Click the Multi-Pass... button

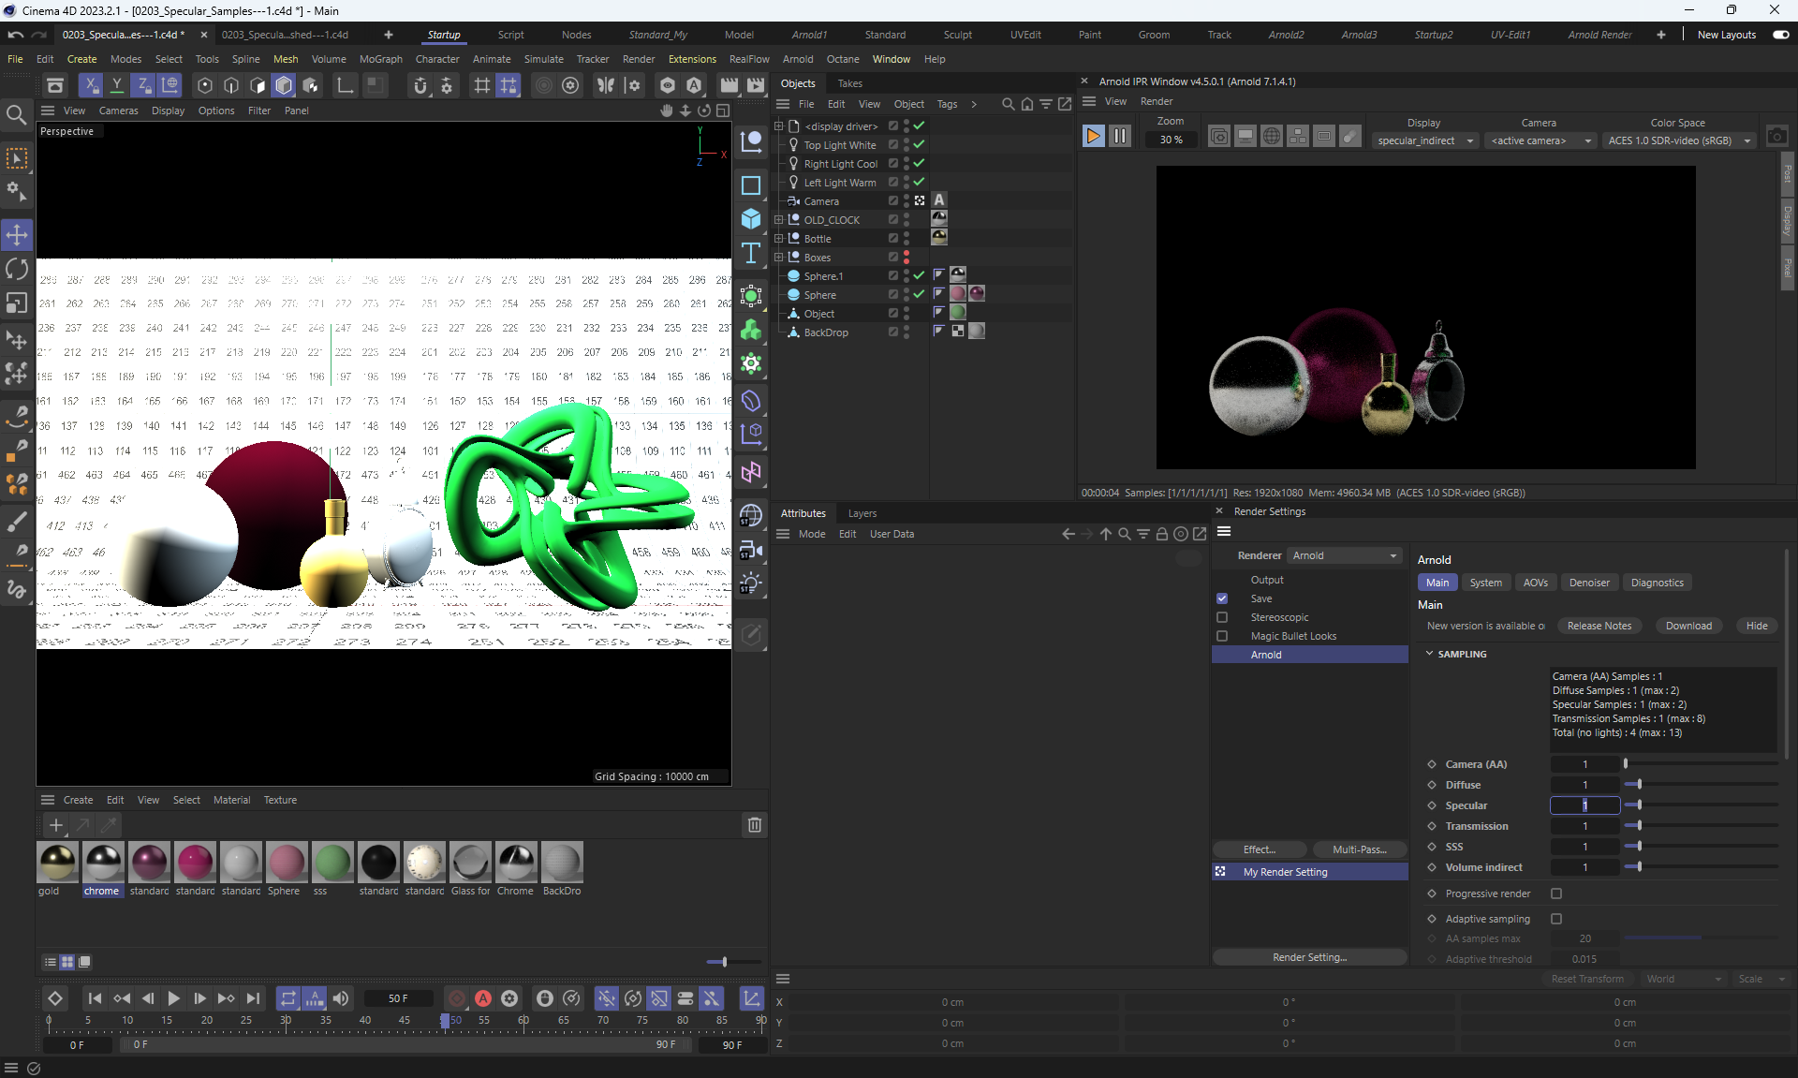tap(1359, 849)
